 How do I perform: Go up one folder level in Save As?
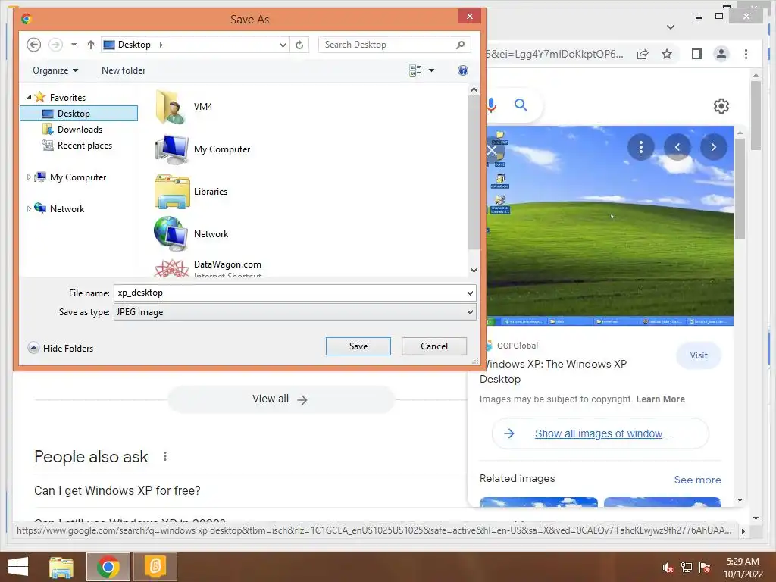(x=91, y=45)
